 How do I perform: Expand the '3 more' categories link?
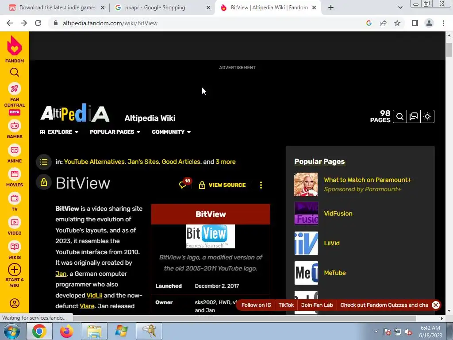(x=226, y=162)
